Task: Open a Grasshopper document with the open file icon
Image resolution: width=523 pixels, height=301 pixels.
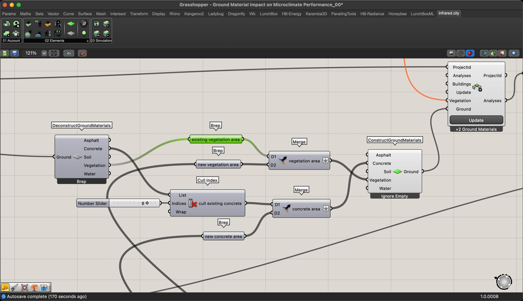Action: (x=5, y=53)
